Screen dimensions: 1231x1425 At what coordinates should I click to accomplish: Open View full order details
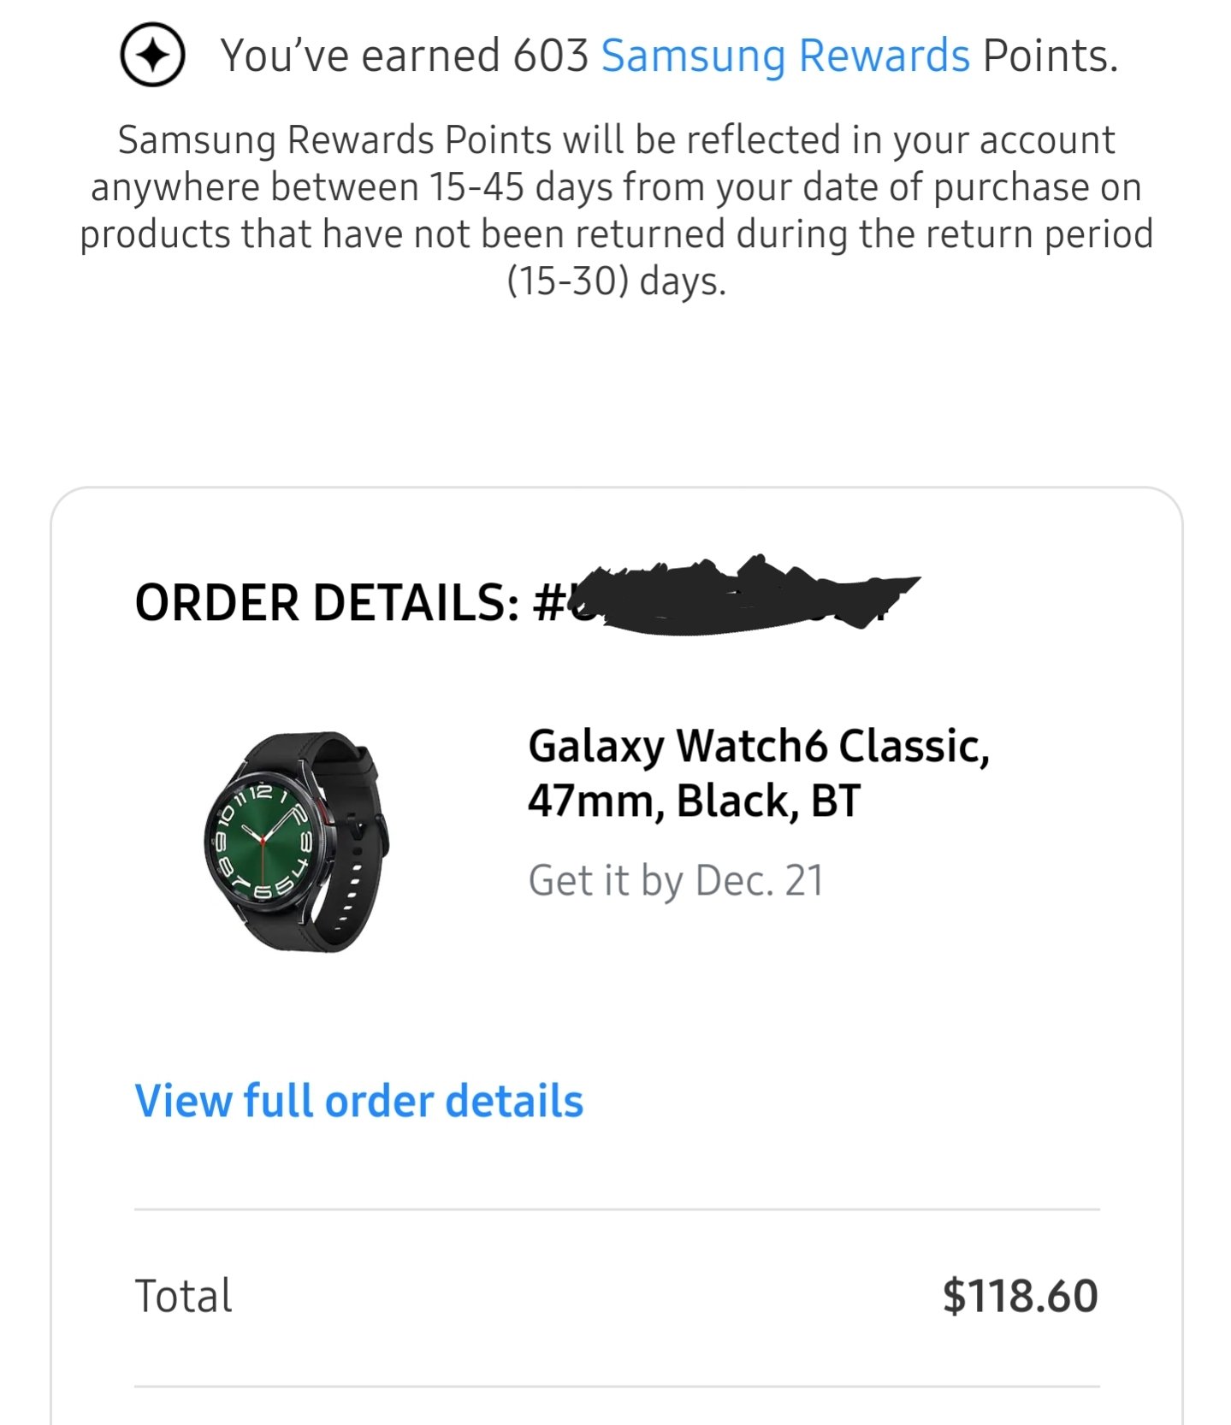pyautogui.click(x=359, y=1101)
